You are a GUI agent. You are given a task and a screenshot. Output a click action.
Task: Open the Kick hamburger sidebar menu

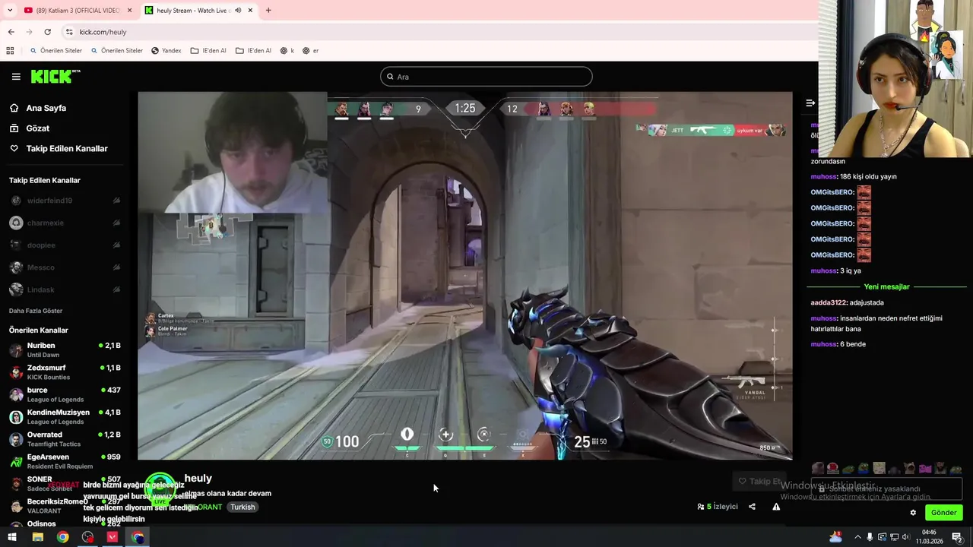[x=16, y=77]
